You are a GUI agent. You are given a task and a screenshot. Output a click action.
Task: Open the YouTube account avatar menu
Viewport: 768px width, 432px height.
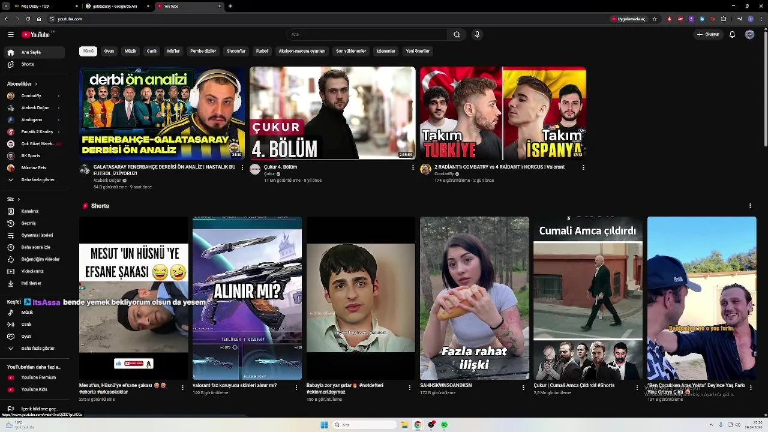749,34
